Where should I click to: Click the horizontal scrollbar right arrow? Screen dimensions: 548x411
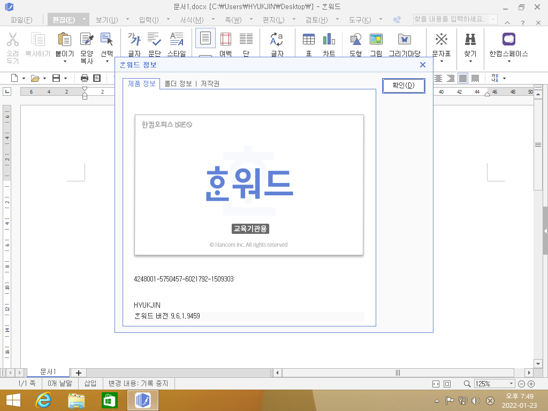coord(529,373)
